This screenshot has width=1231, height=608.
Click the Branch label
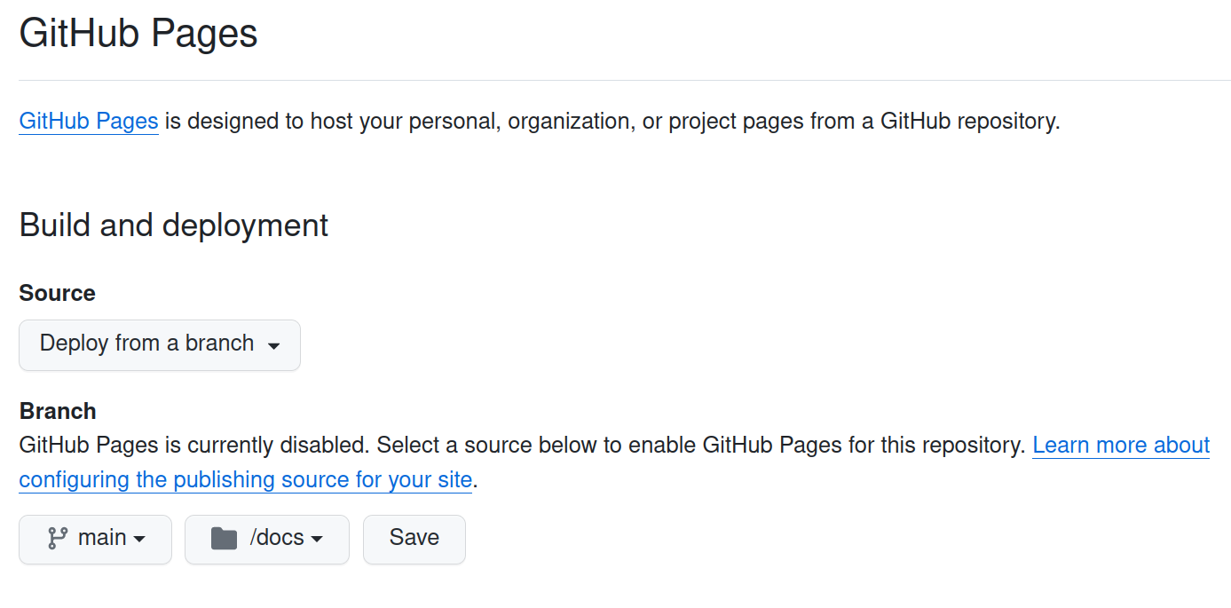coord(58,411)
